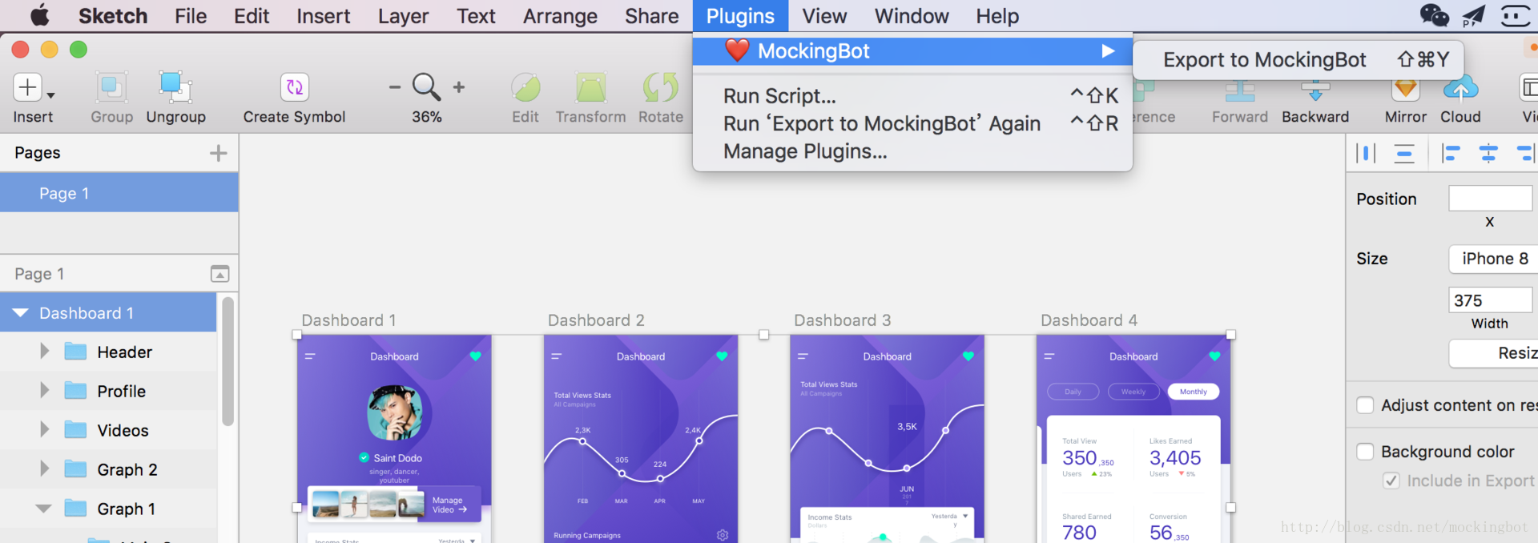Screen dimensions: 1538x543
Task: Click the Transform toolbar icon
Action: 590,86
